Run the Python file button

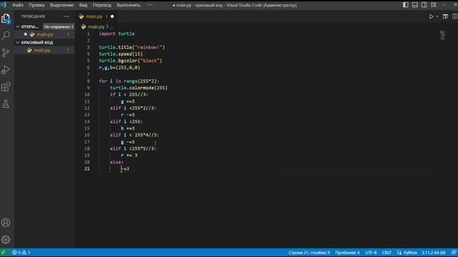click(x=431, y=16)
